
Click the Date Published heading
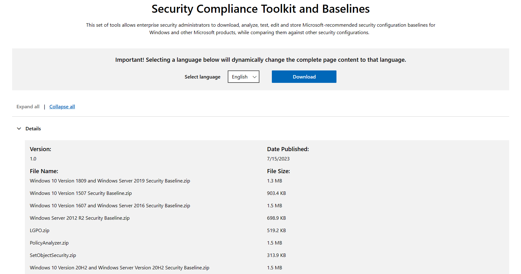point(288,149)
